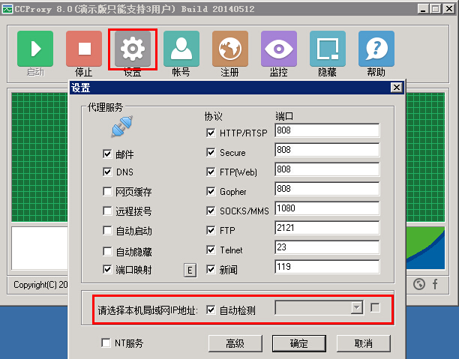
Task: Open the 监控 (Monitor) eye icon
Action: (279, 49)
